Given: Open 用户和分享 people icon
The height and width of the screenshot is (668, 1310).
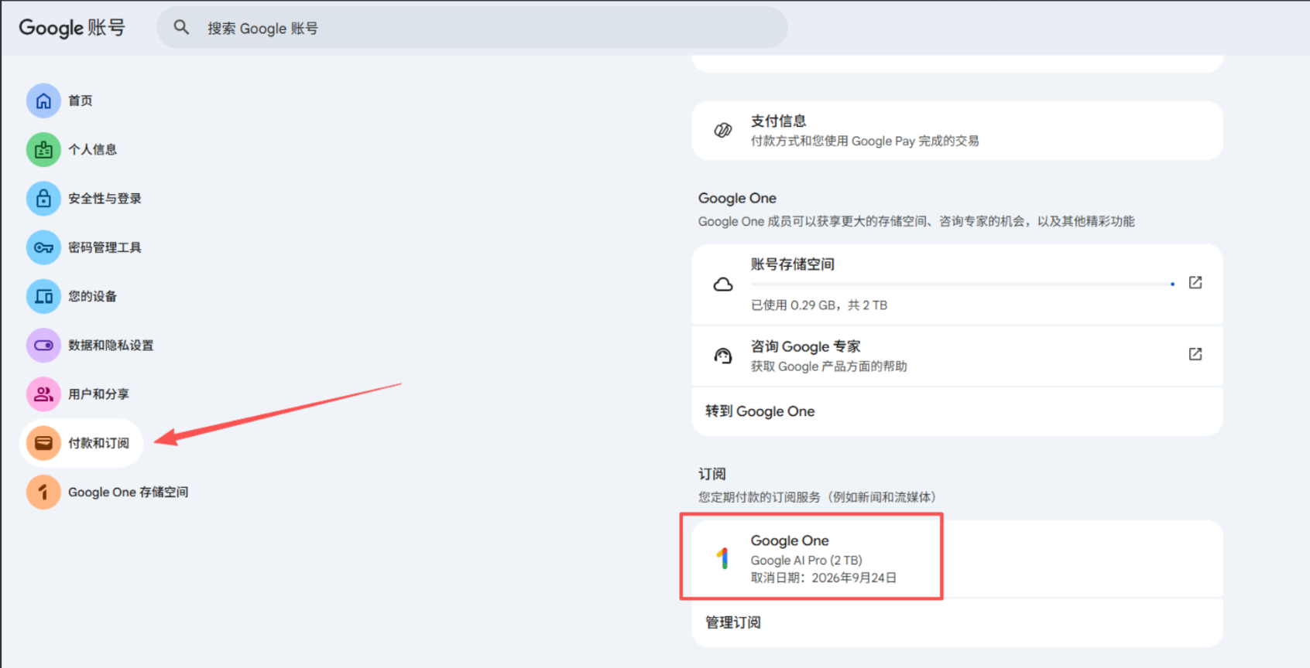Looking at the screenshot, I should [x=43, y=394].
